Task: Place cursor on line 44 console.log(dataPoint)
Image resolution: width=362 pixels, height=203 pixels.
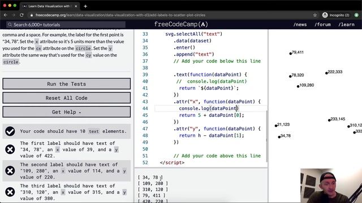Action: [x=209, y=108]
